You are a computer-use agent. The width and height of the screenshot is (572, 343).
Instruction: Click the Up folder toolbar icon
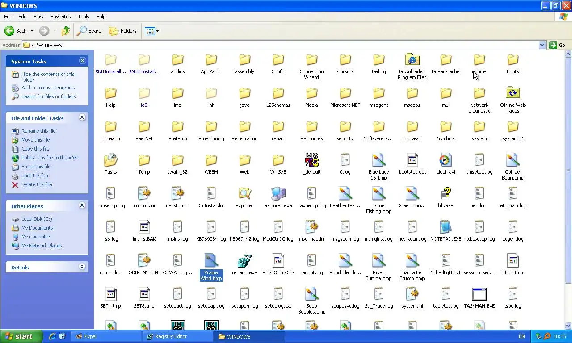[x=66, y=31]
